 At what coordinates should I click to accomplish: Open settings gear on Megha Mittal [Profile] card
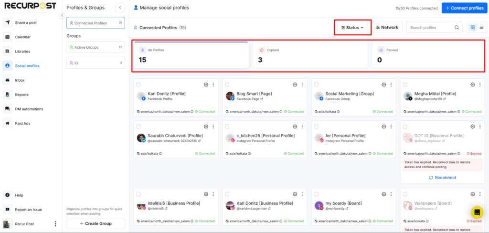point(473,85)
